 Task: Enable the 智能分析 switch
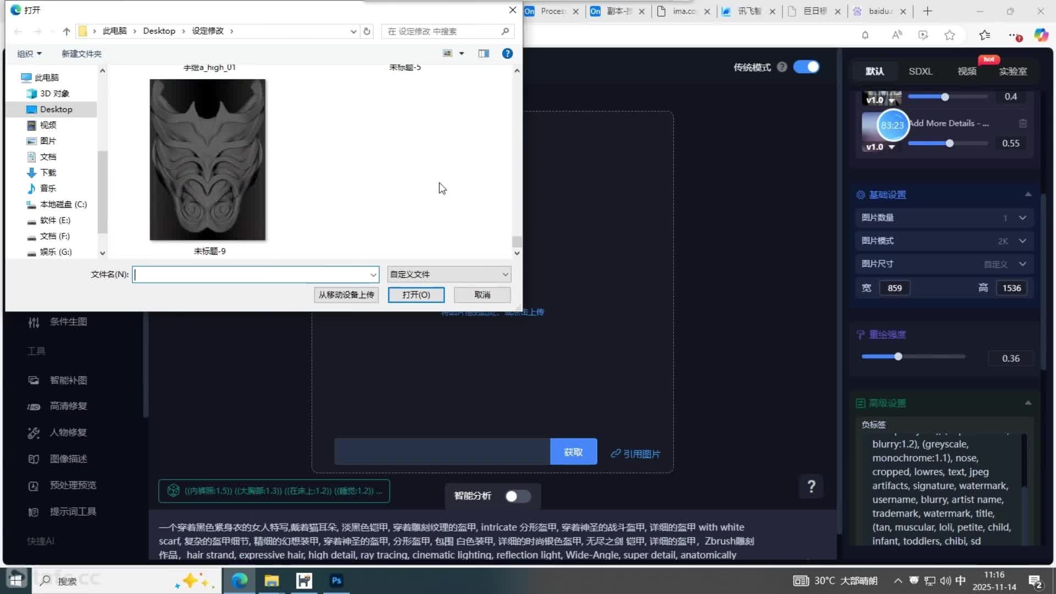(x=518, y=496)
